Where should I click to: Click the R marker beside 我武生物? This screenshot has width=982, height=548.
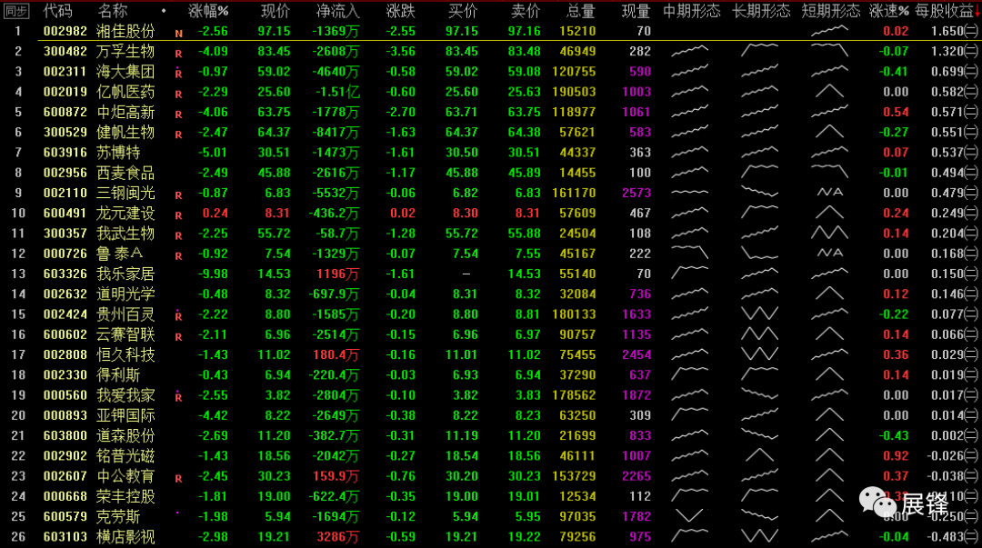click(x=178, y=236)
